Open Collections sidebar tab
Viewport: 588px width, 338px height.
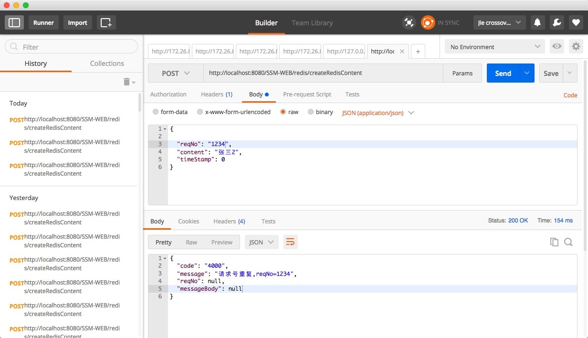coord(107,63)
